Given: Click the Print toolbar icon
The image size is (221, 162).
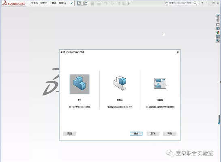Looking at the screenshot, I should tap(99, 3).
